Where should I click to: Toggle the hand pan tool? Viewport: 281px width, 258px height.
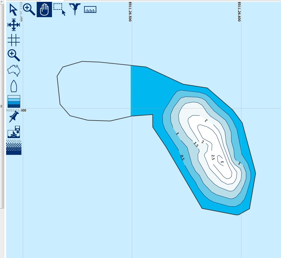(44, 9)
